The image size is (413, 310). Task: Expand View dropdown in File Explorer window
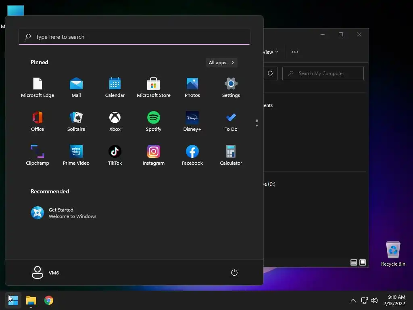(271, 52)
